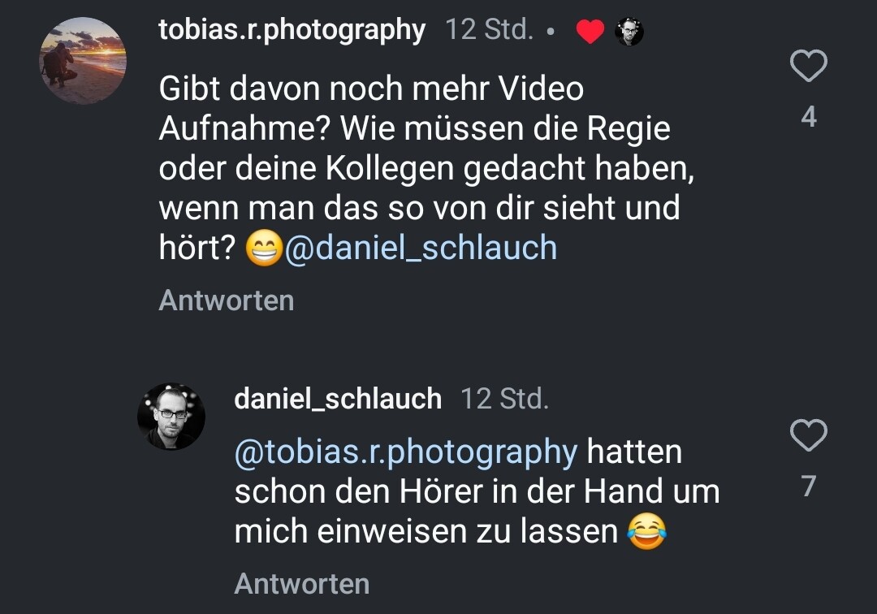Follow the @daniel_schlauch mention in the comment
The width and height of the screenshot is (877, 614).
[421, 248]
